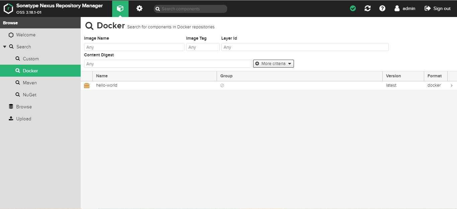Viewport: 457px width, 209px height.
Task: Click the Image Tag input field
Action: (203, 47)
